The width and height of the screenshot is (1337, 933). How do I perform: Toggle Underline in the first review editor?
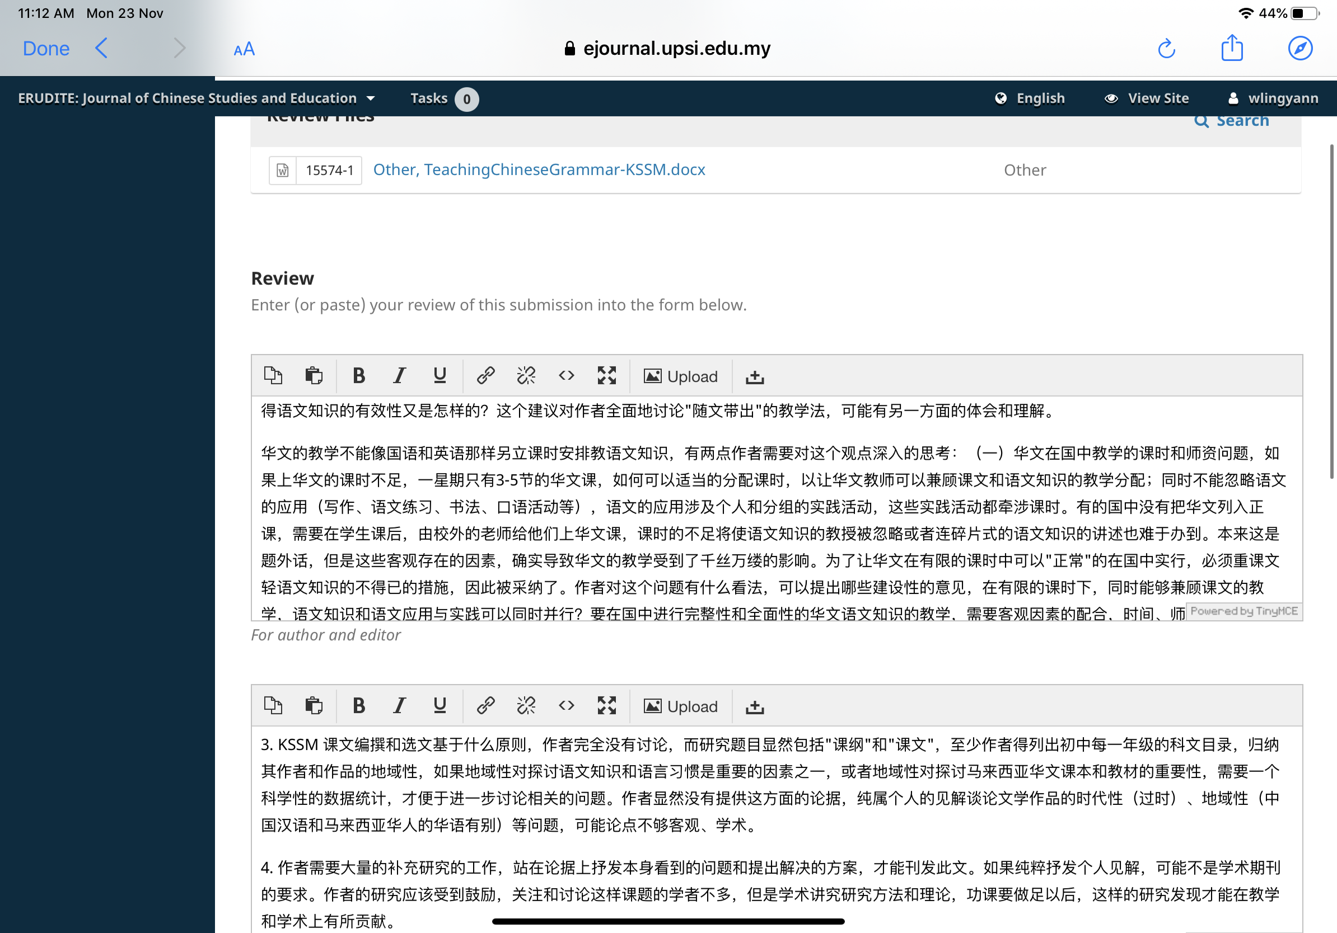click(440, 376)
